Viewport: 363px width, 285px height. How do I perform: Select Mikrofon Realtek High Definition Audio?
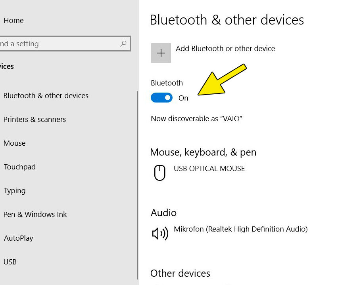241,229
